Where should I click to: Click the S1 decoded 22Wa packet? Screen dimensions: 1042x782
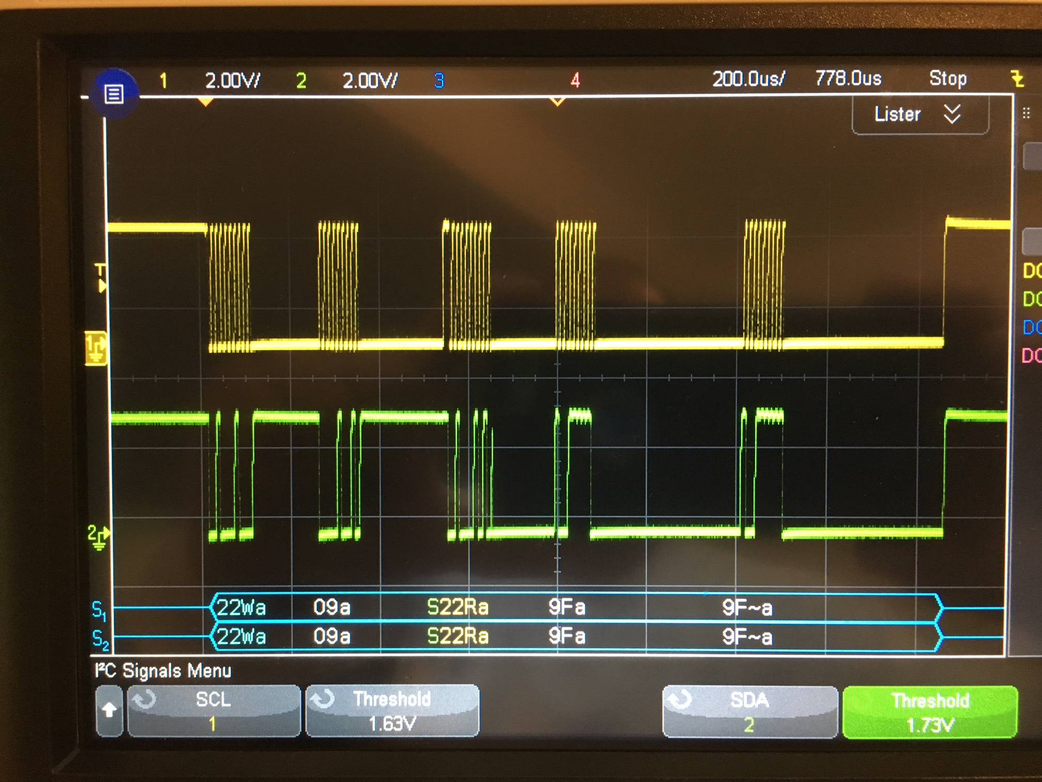(x=241, y=607)
